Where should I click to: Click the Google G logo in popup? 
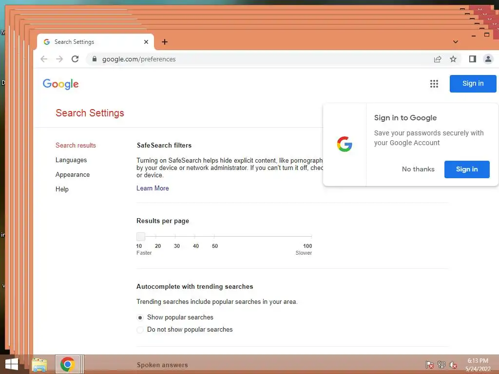coord(345,144)
